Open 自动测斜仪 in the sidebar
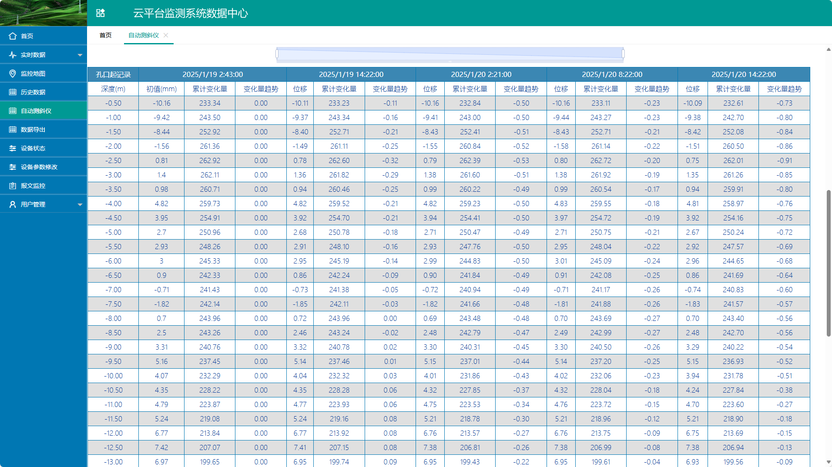Screen dimensions: 832x467 tap(36, 111)
